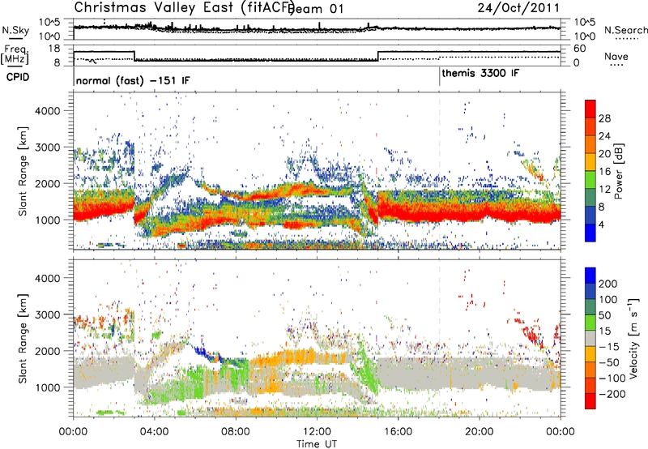
Task: Click the 12–16 dB light green power segment
Action: (590, 180)
